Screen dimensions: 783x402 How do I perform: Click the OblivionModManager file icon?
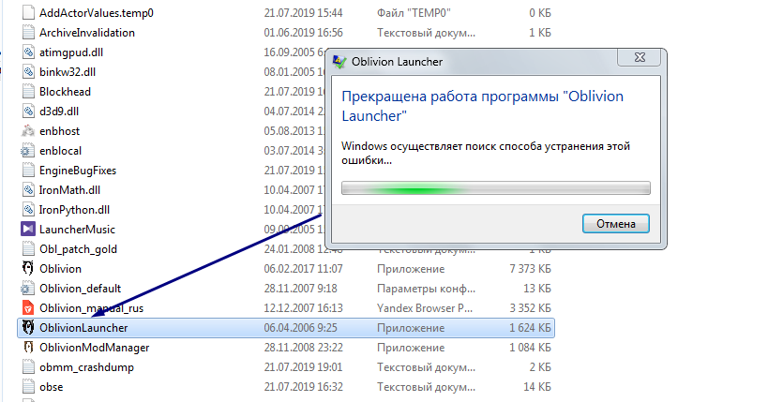point(28,348)
